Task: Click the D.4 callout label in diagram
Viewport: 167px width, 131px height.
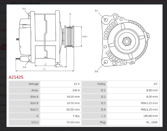Action: tap(24, 67)
